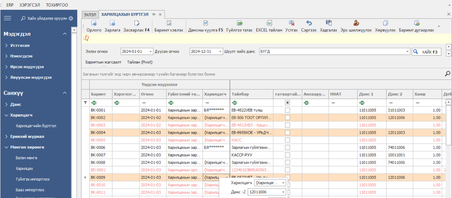This screenshot has width=452, height=198.
Task: Toggle the checkbox in row ВК-0002
Action: tap(288, 117)
